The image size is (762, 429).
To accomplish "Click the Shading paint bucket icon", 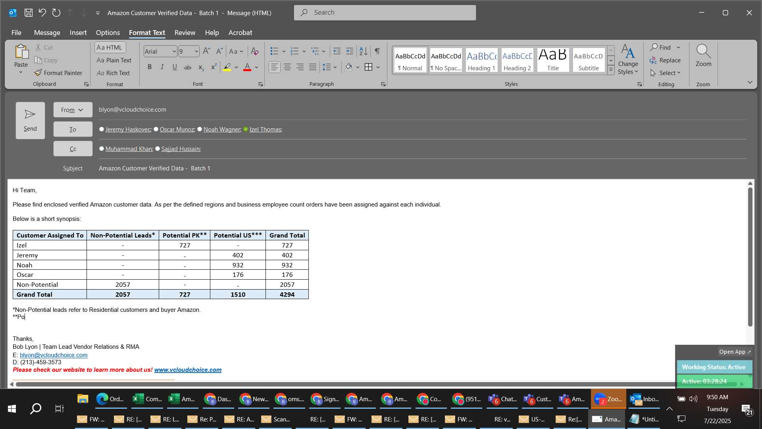I will 348,67.
